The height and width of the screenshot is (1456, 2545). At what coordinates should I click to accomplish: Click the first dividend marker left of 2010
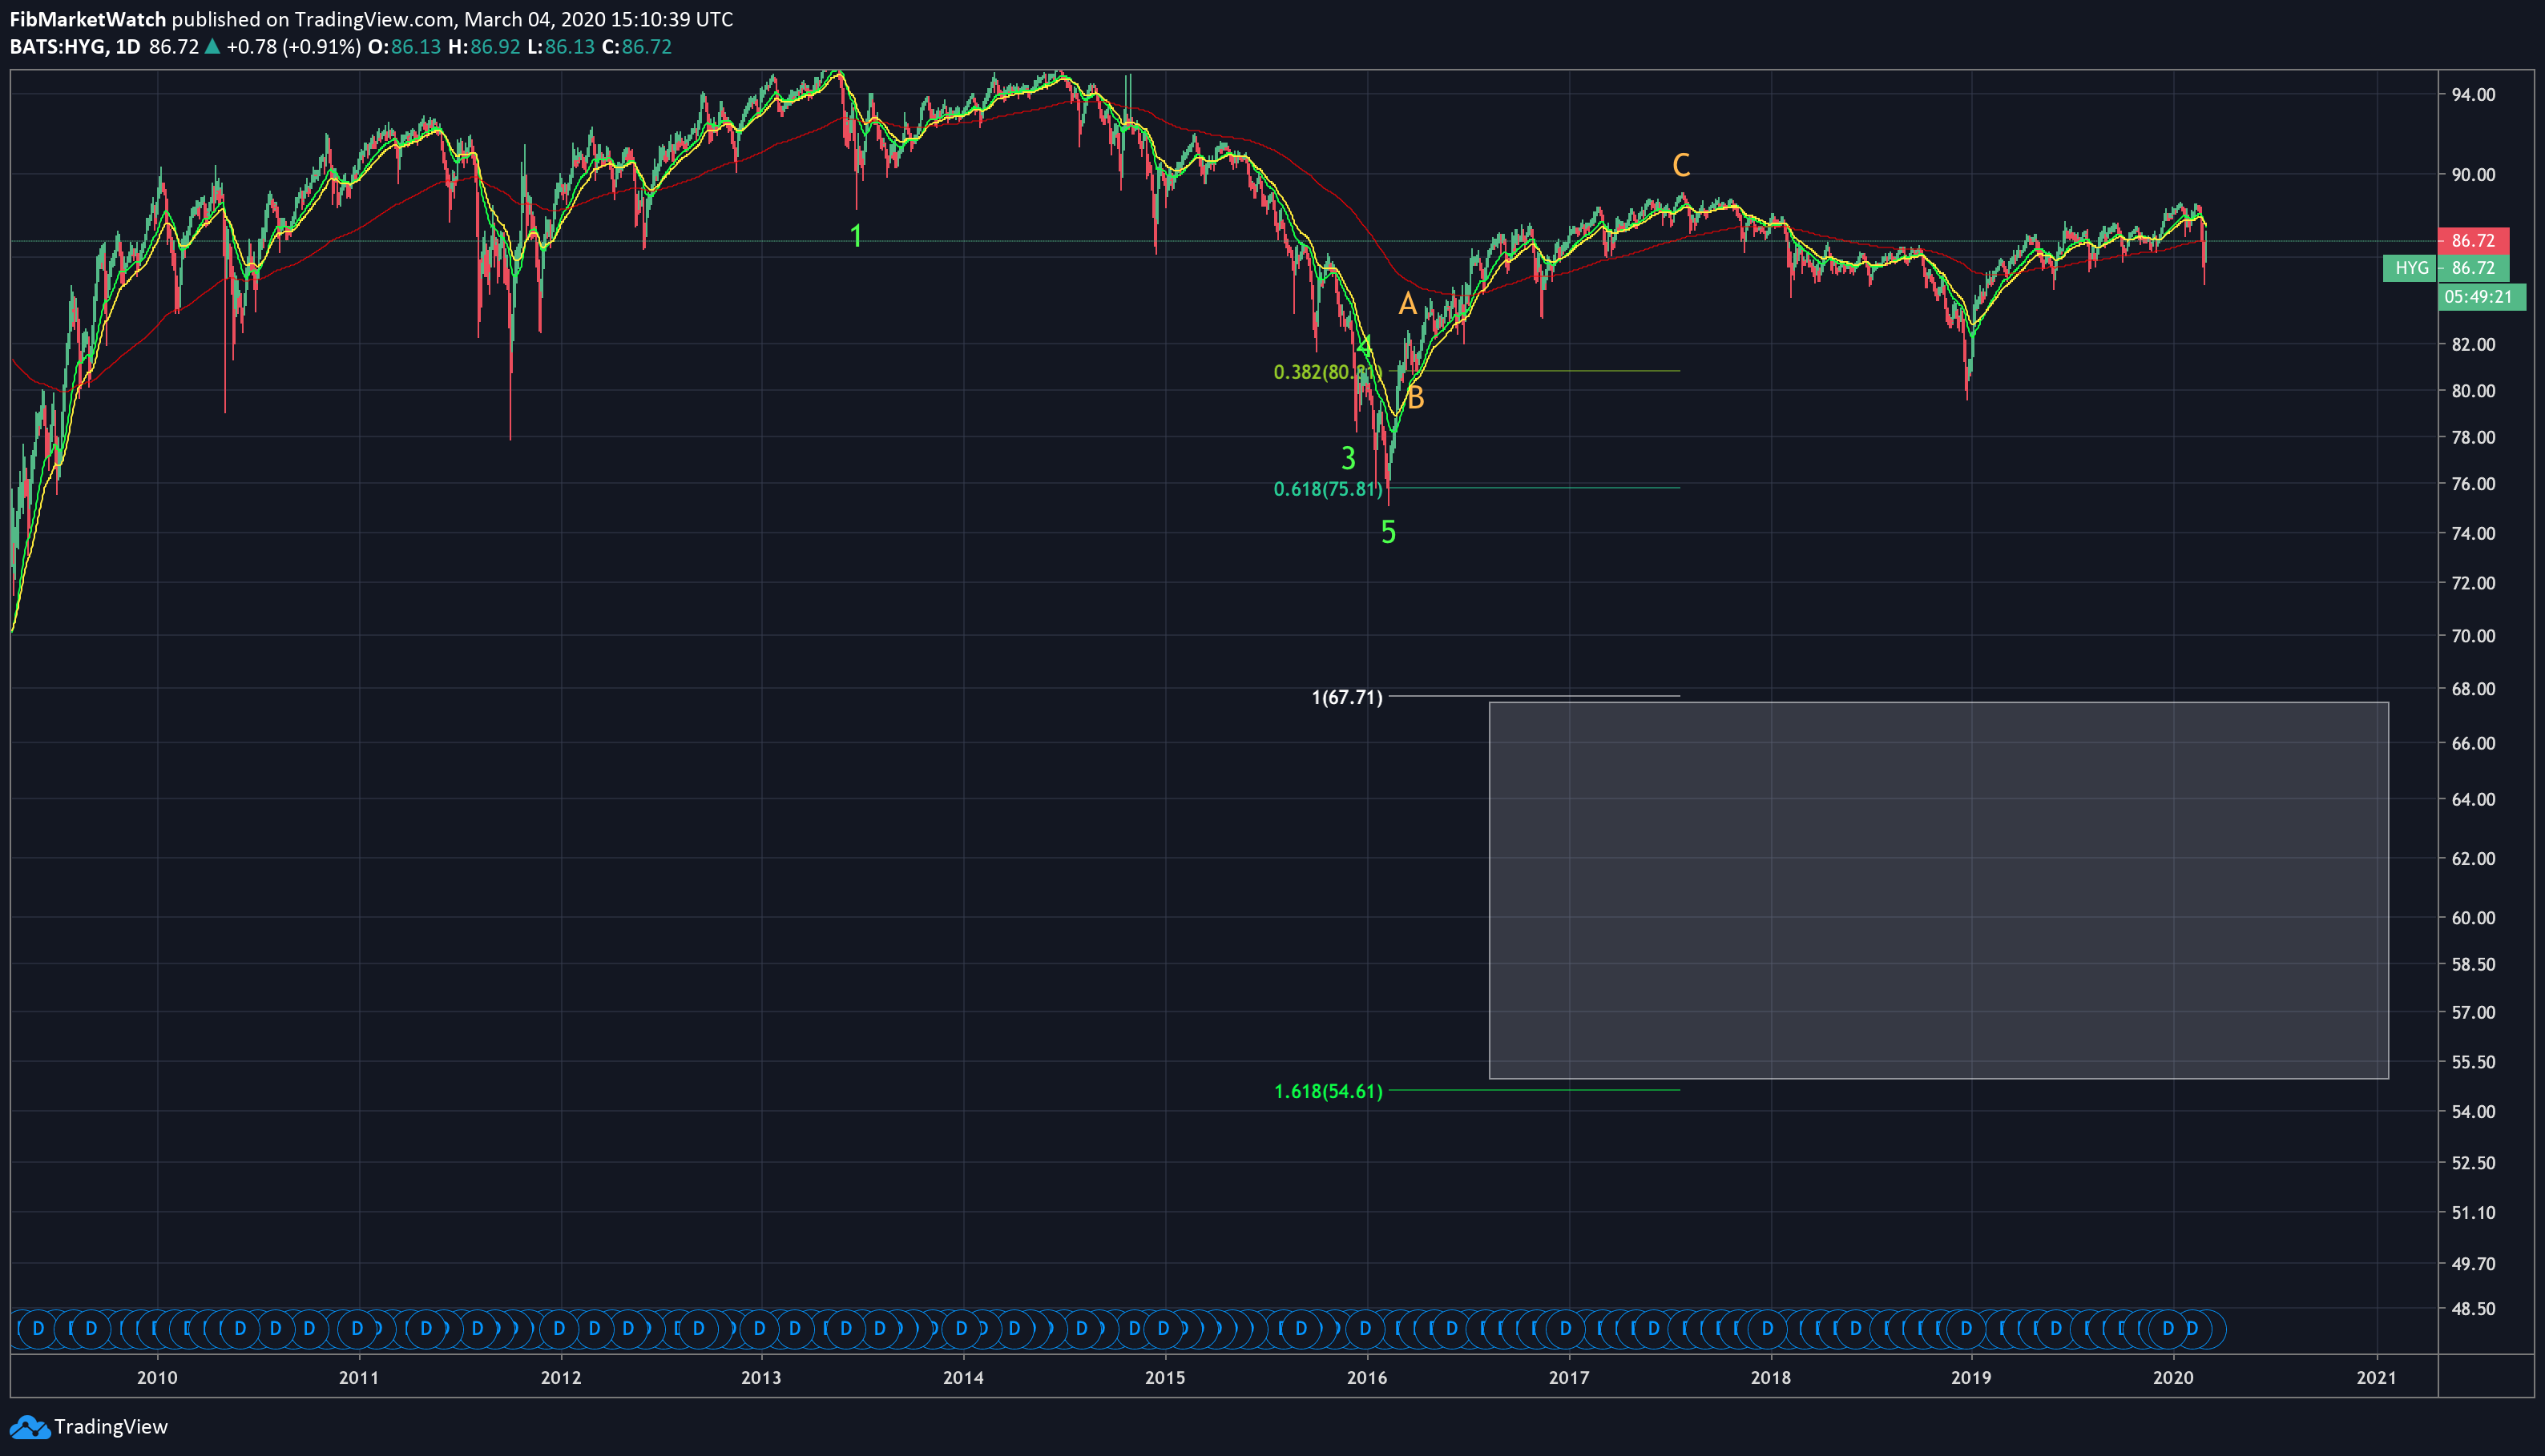[38, 1329]
